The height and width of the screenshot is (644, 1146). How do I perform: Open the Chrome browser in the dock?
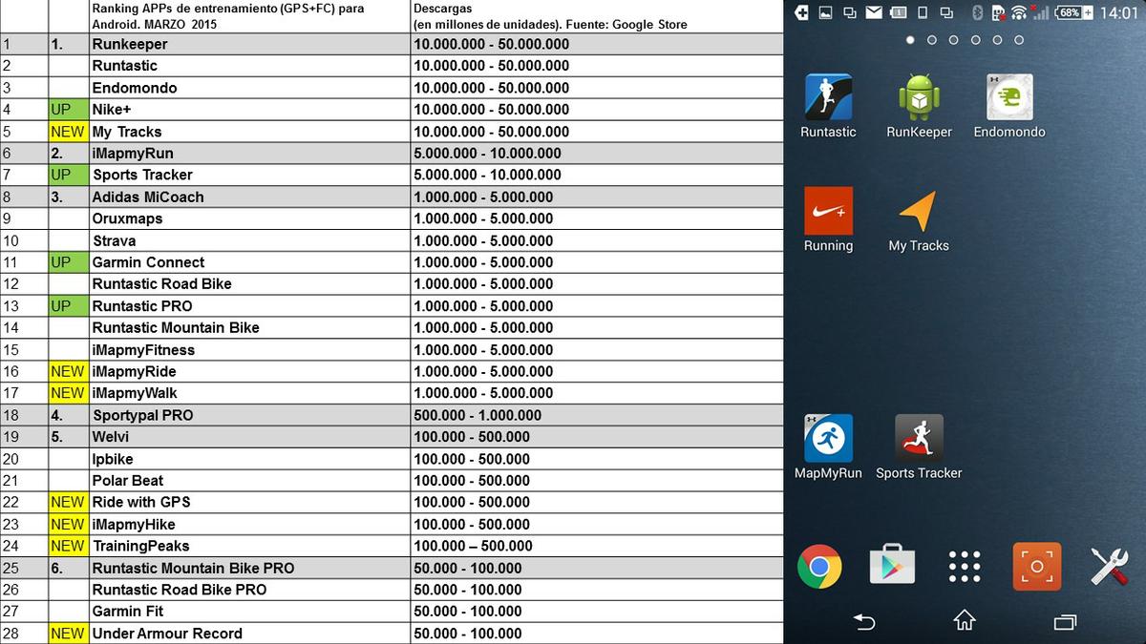click(x=819, y=567)
